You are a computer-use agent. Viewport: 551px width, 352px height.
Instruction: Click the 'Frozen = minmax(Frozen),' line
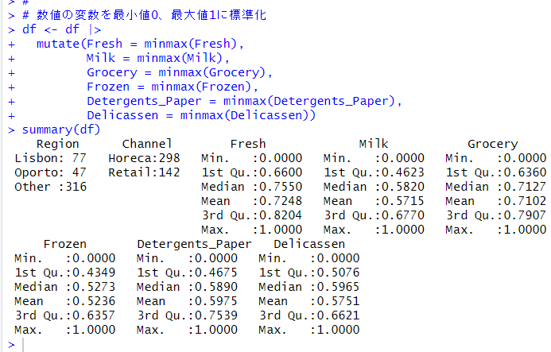173,87
